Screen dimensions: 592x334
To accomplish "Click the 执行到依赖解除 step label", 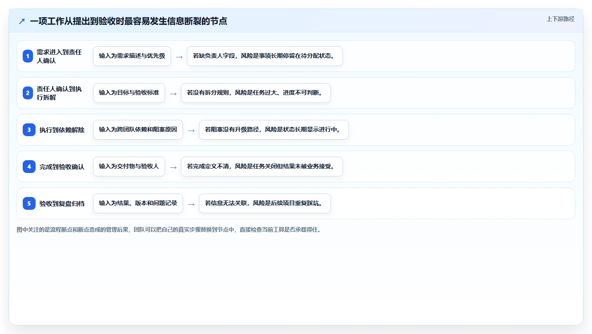I will 62,130.
